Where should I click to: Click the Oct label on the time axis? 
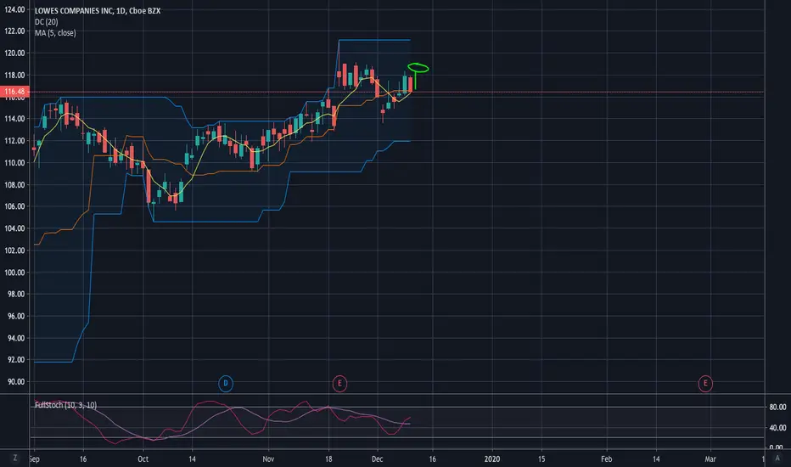(x=143, y=459)
